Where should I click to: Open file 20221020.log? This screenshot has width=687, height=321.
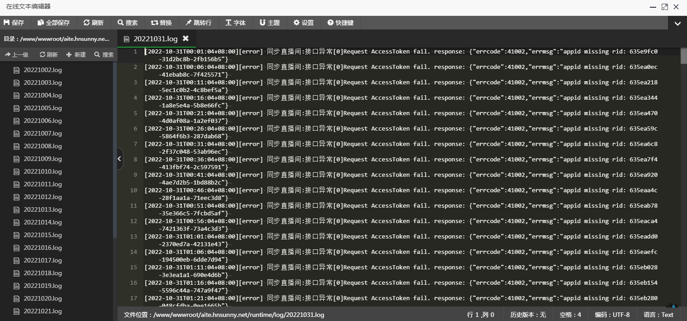click(x=43, y=298)
